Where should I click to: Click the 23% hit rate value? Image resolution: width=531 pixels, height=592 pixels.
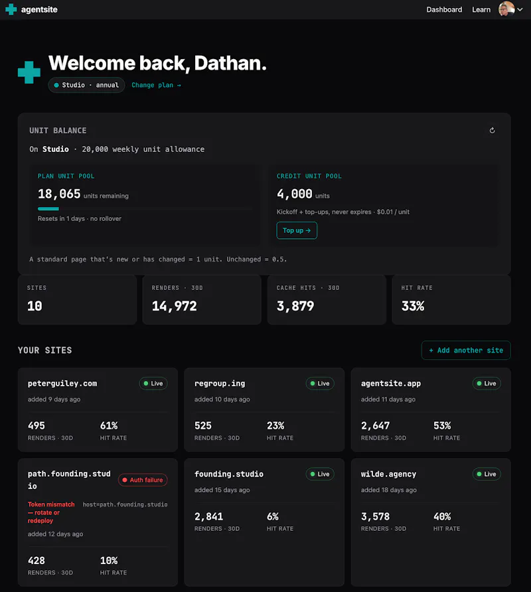click(x=275, y=425)
